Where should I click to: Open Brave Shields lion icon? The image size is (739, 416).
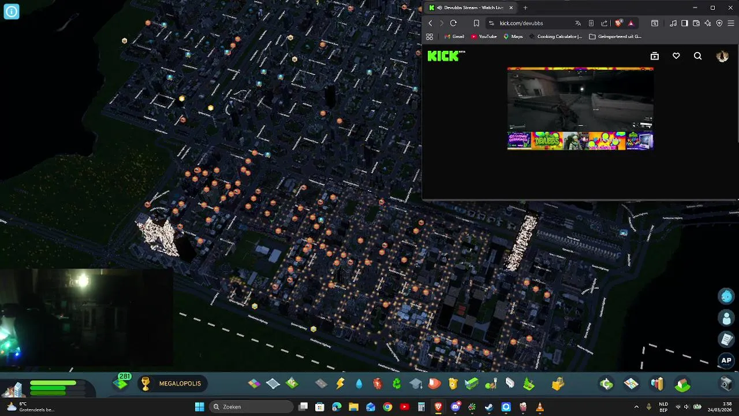(x=618, y=23)
